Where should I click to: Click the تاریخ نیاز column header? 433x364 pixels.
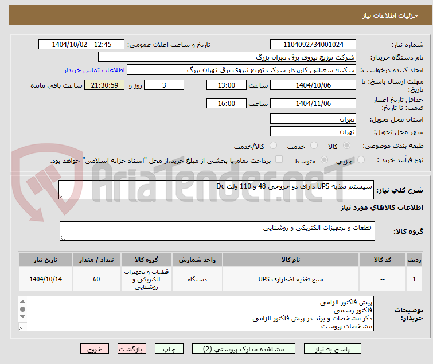point(45,260)
